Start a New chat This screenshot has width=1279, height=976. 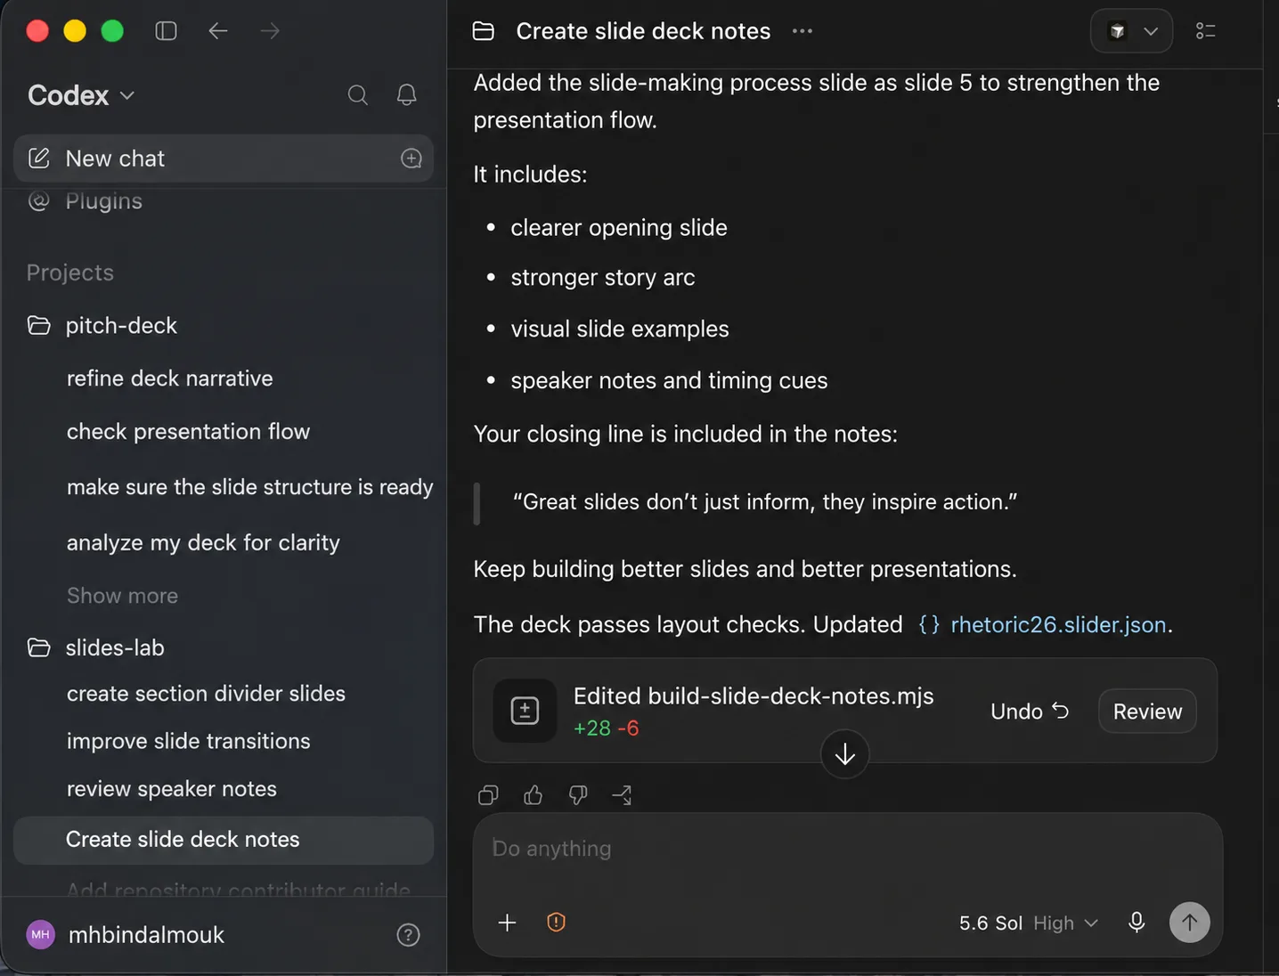pyautogui.click(x=223, y=159)
